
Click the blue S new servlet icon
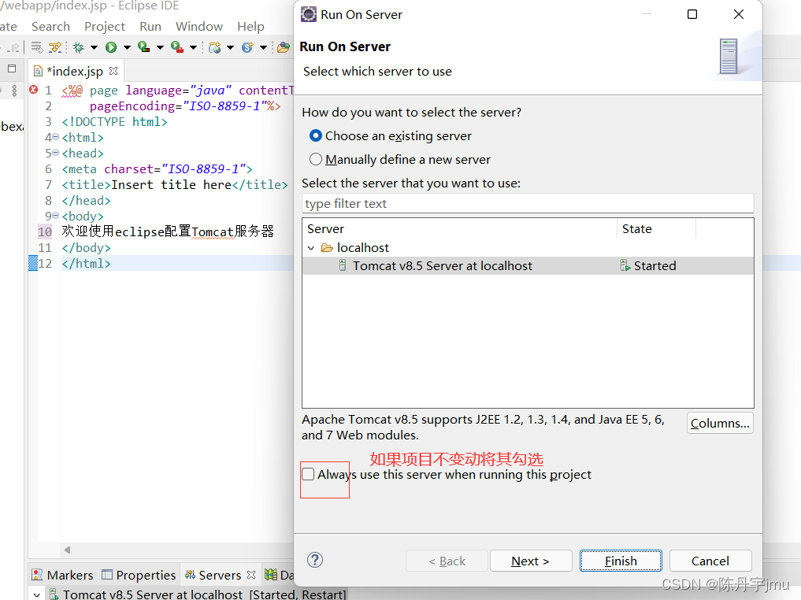coord(248,47)
